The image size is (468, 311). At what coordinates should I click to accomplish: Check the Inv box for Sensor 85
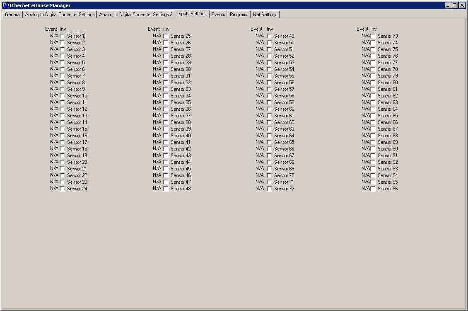373,116
